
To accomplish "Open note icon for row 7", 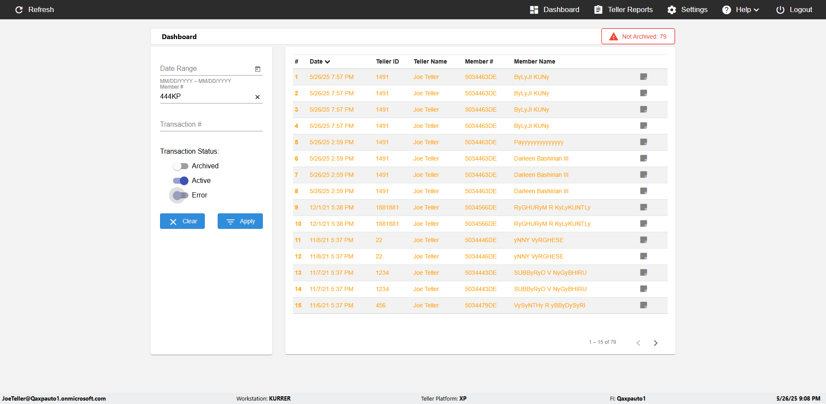I will (x=644, y=175).
